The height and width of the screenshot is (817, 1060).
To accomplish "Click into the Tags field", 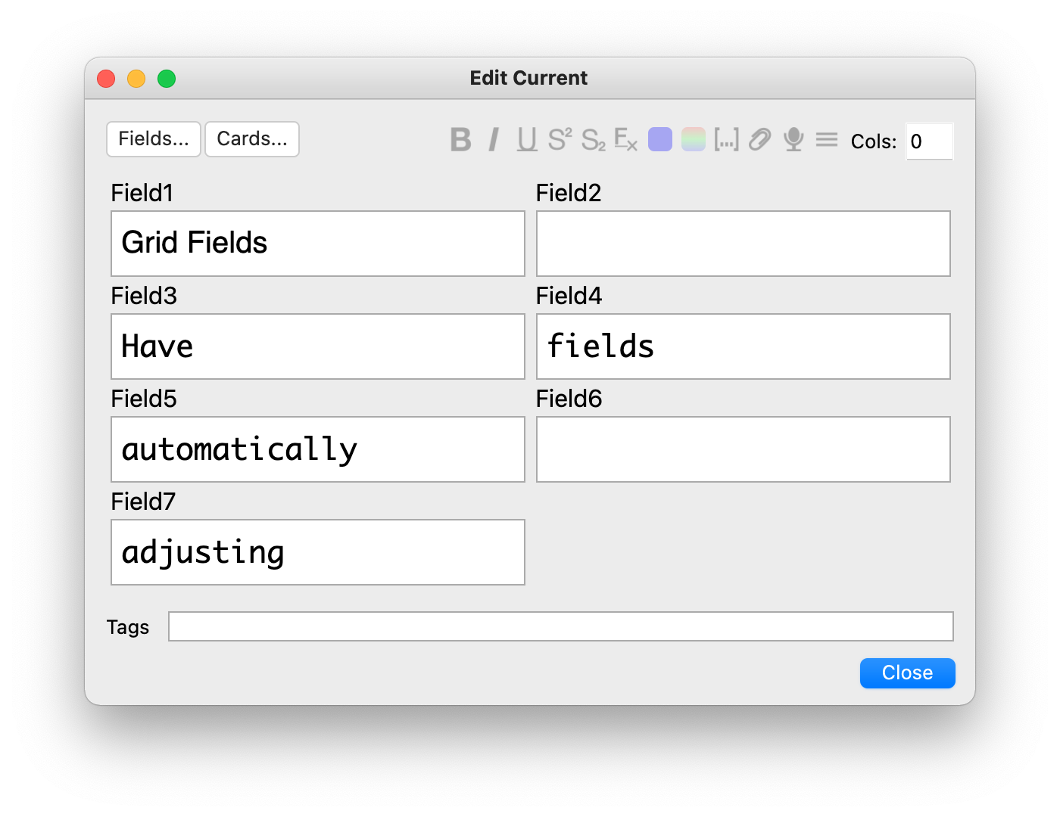I will coord(560,626).
